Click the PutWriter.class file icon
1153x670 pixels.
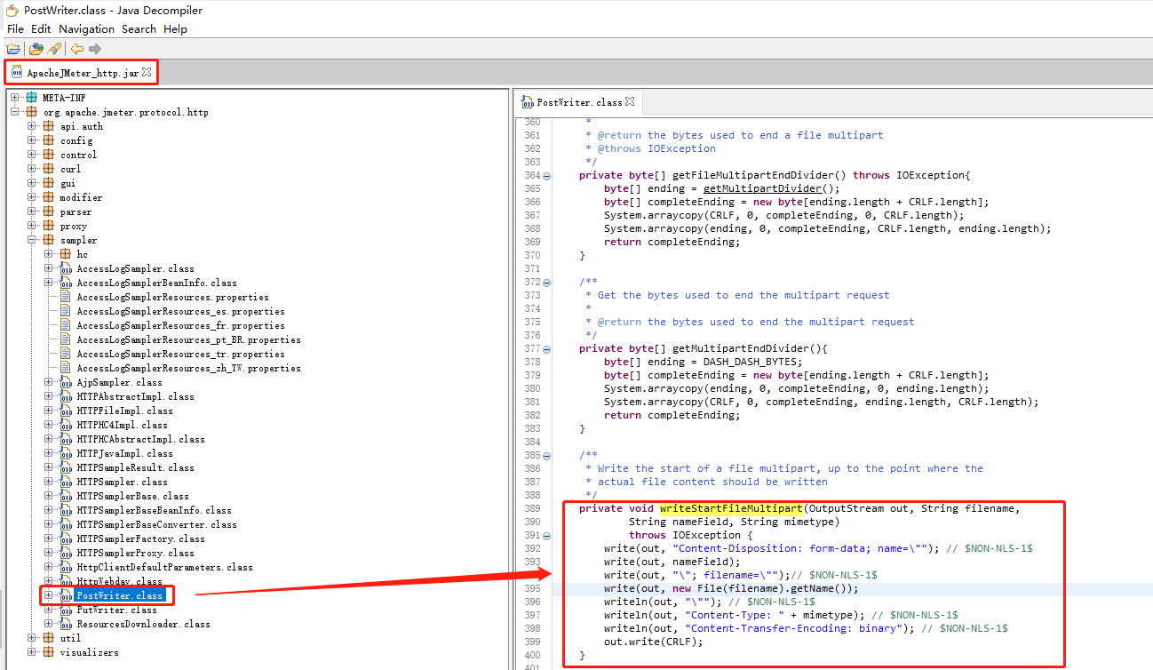pyautogui.click(x=65, y=610)
